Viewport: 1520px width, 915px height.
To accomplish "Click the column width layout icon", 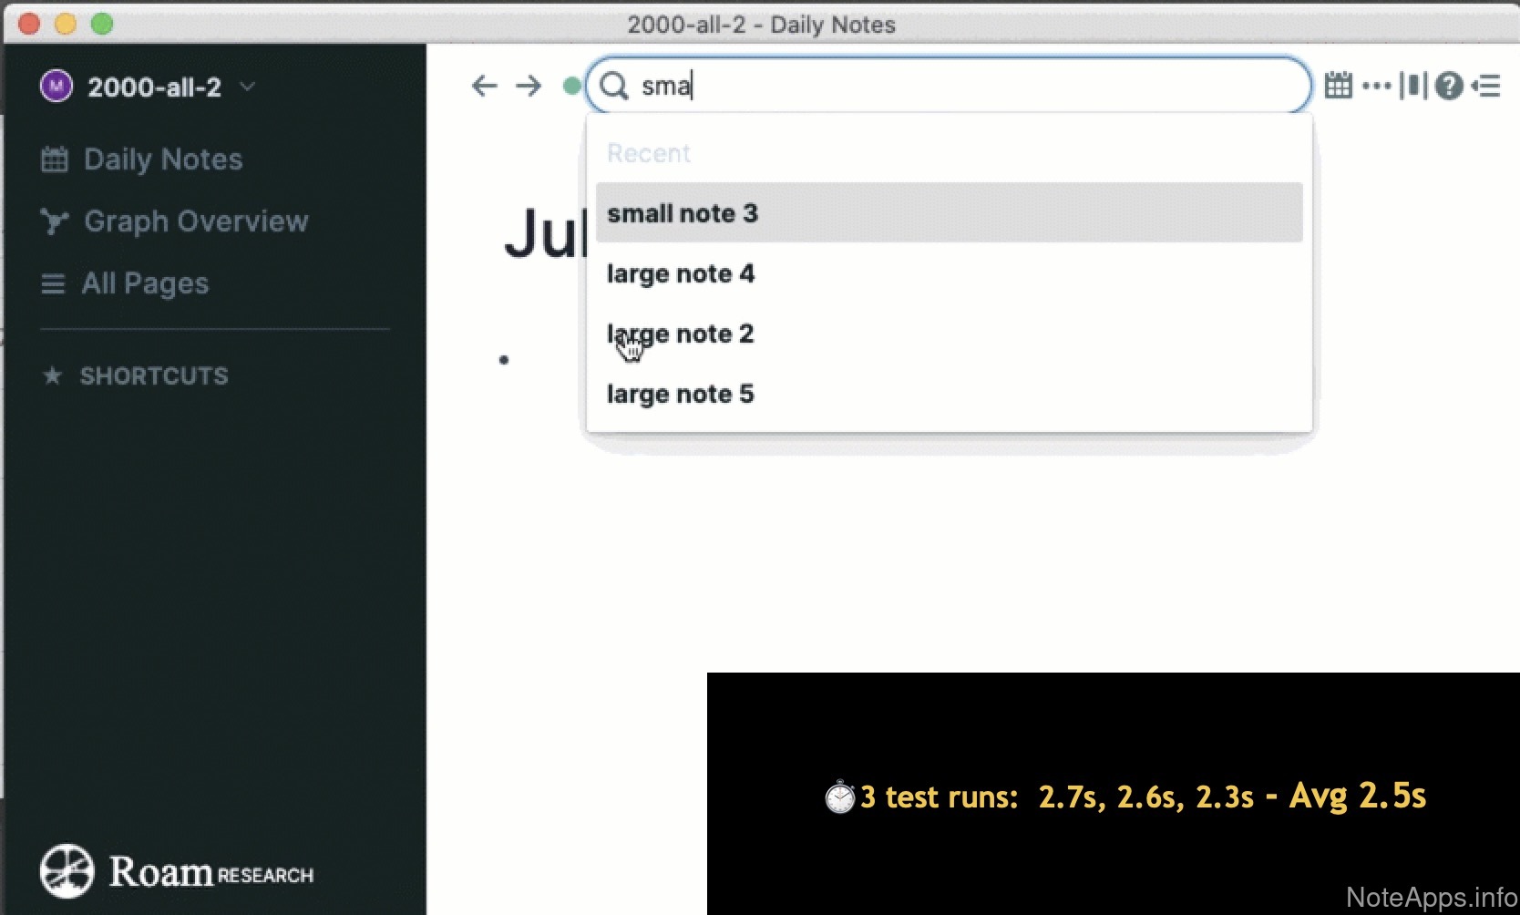I will coord(1412,86).
